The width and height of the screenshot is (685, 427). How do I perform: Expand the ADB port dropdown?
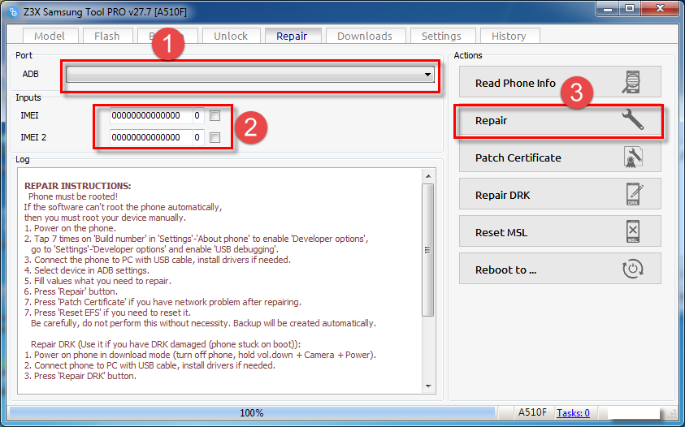427,75
